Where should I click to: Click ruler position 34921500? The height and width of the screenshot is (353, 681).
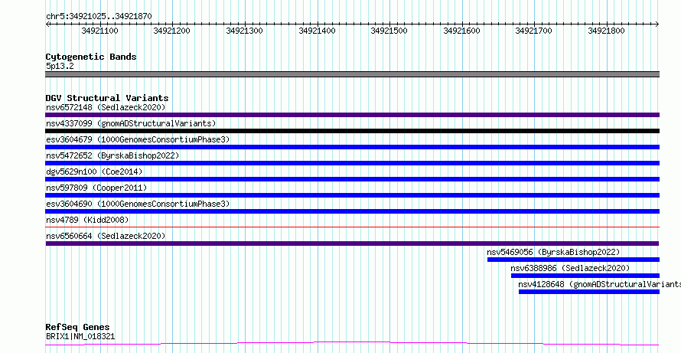389,31
